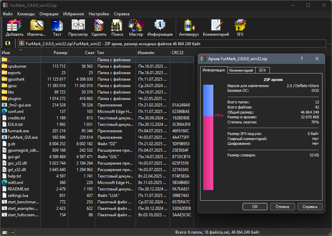Open the Избранное menu
Viewport: 332px width, 236px height.
pyautogui.click(x=73, y=14)
